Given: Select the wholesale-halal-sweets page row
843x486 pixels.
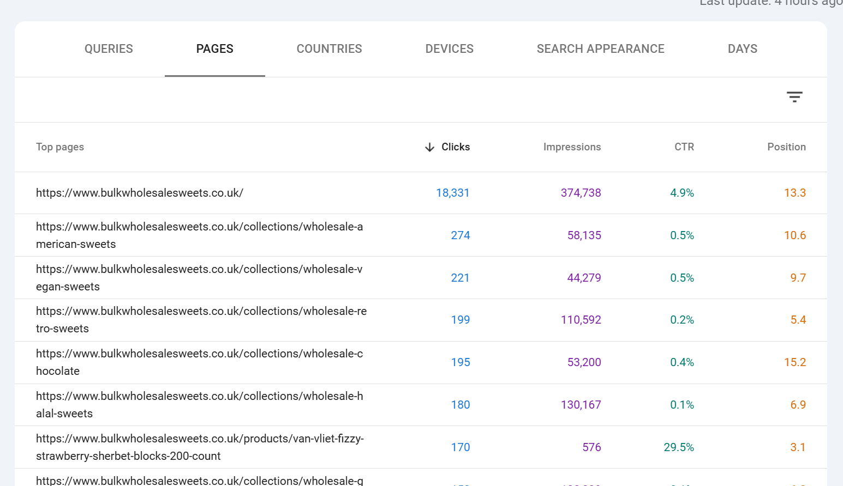Looking at the screenshot, I should click(199, 405).
